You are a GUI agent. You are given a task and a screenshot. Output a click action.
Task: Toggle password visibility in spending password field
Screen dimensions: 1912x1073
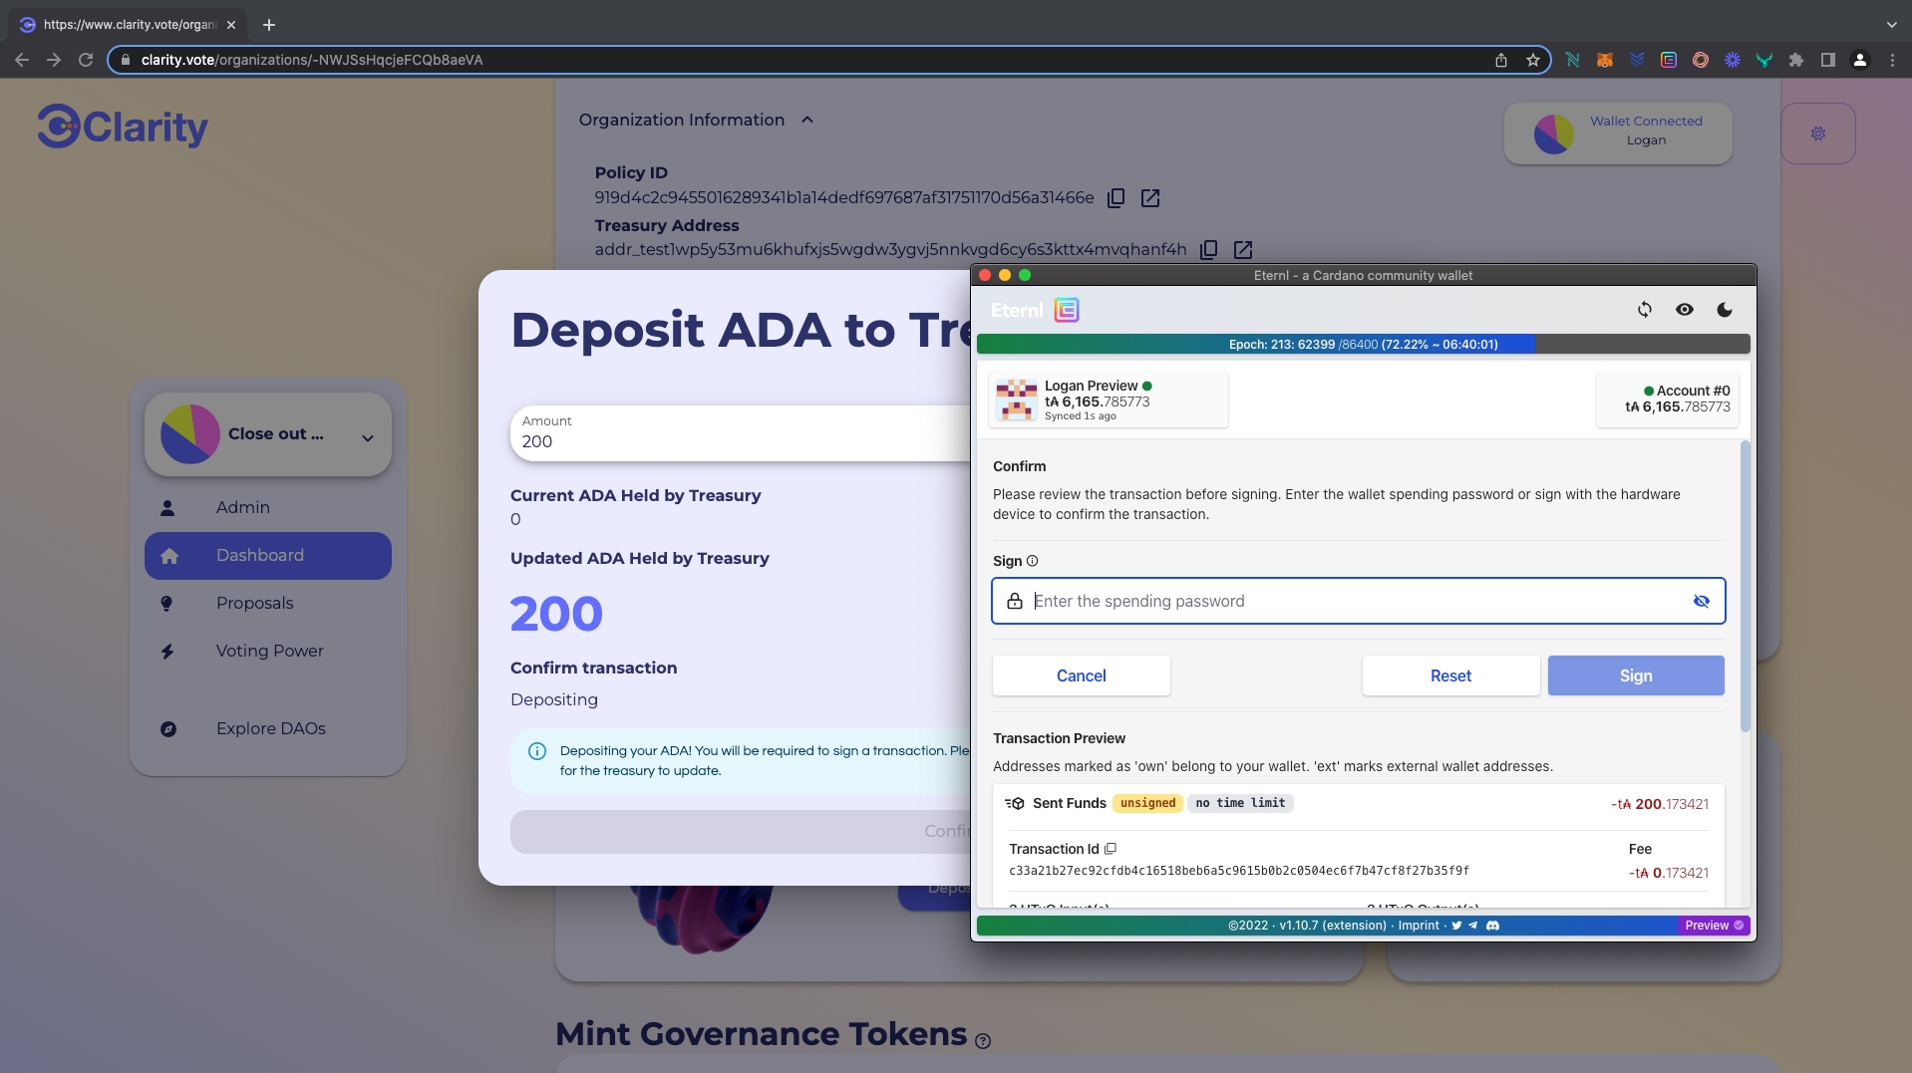(1701, 601)
